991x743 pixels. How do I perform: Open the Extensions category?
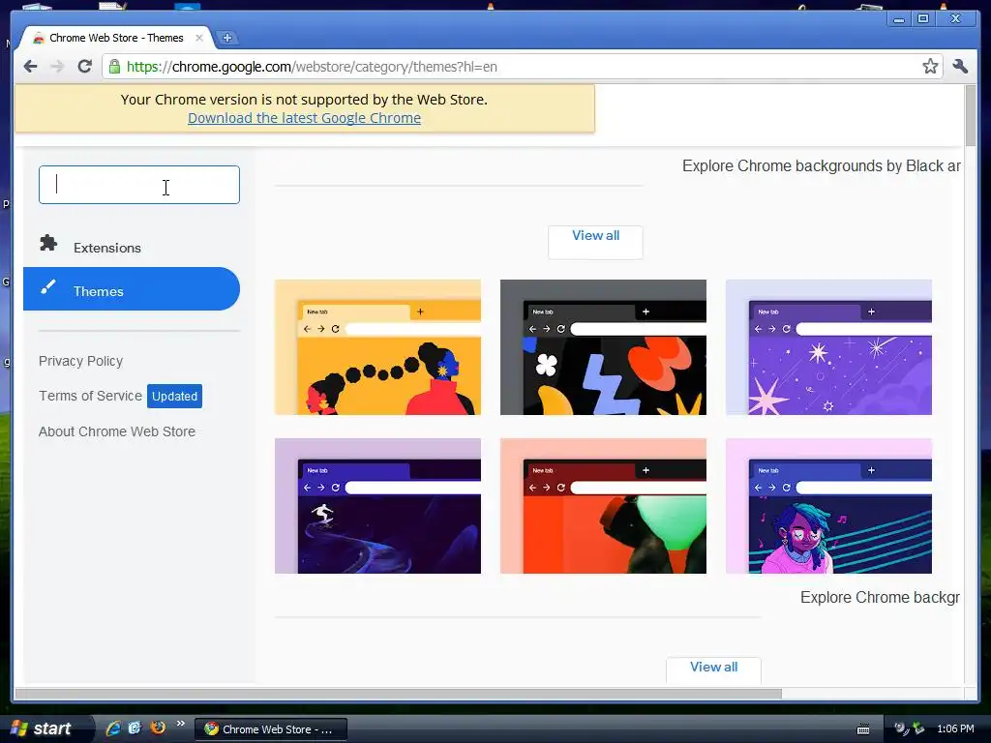tap(132, 247)
